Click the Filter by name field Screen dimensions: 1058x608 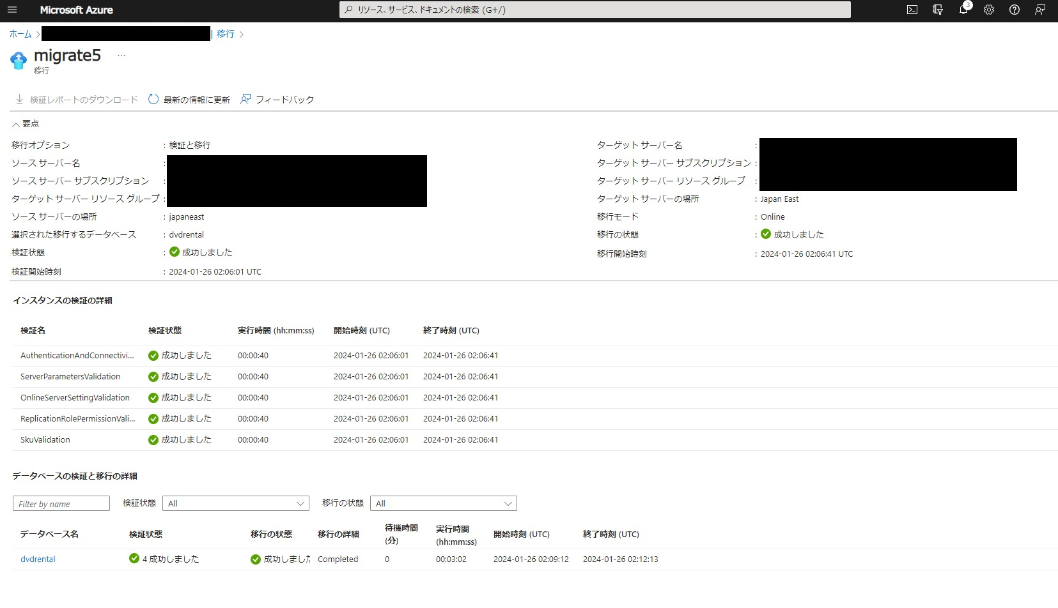(x=61, y=503)
